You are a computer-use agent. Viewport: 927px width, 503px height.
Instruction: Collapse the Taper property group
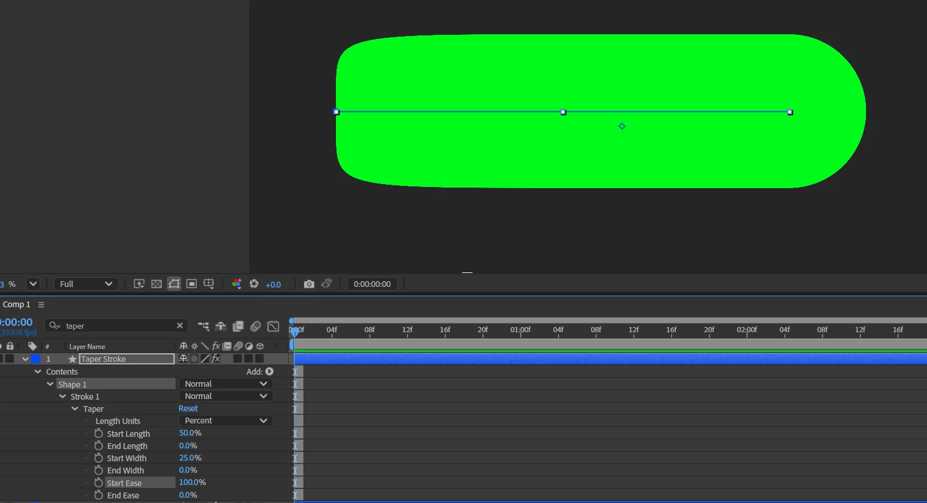74,408
